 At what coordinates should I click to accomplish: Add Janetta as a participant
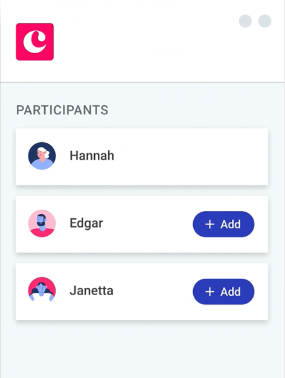coord(223,292)
